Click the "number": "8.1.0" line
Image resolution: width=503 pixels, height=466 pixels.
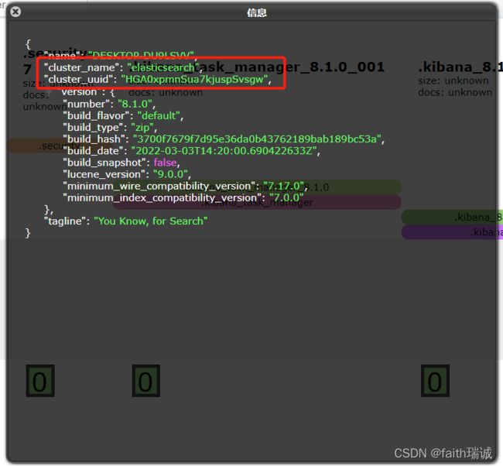(109, 104)
